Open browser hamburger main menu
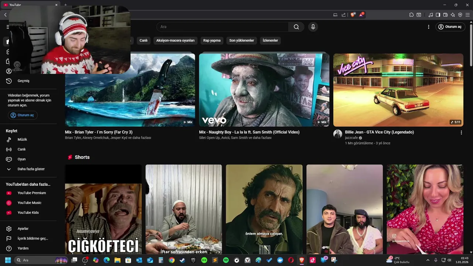Image resolution: width=473 pixels, height=266 pixels. pos(467,15)
